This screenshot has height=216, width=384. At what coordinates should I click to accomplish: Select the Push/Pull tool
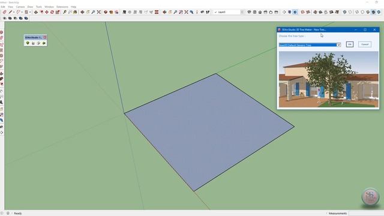tap(36, 12)
